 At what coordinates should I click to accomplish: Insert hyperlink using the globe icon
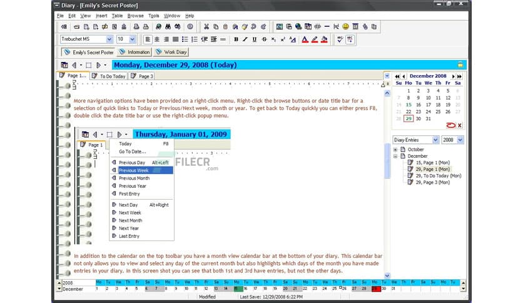pyautogui.click(x=298, y=27)
